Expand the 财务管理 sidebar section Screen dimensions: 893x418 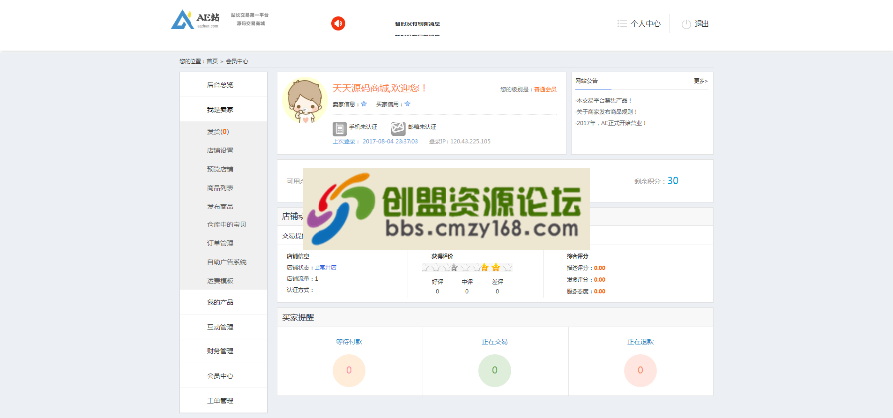[220, 351]
